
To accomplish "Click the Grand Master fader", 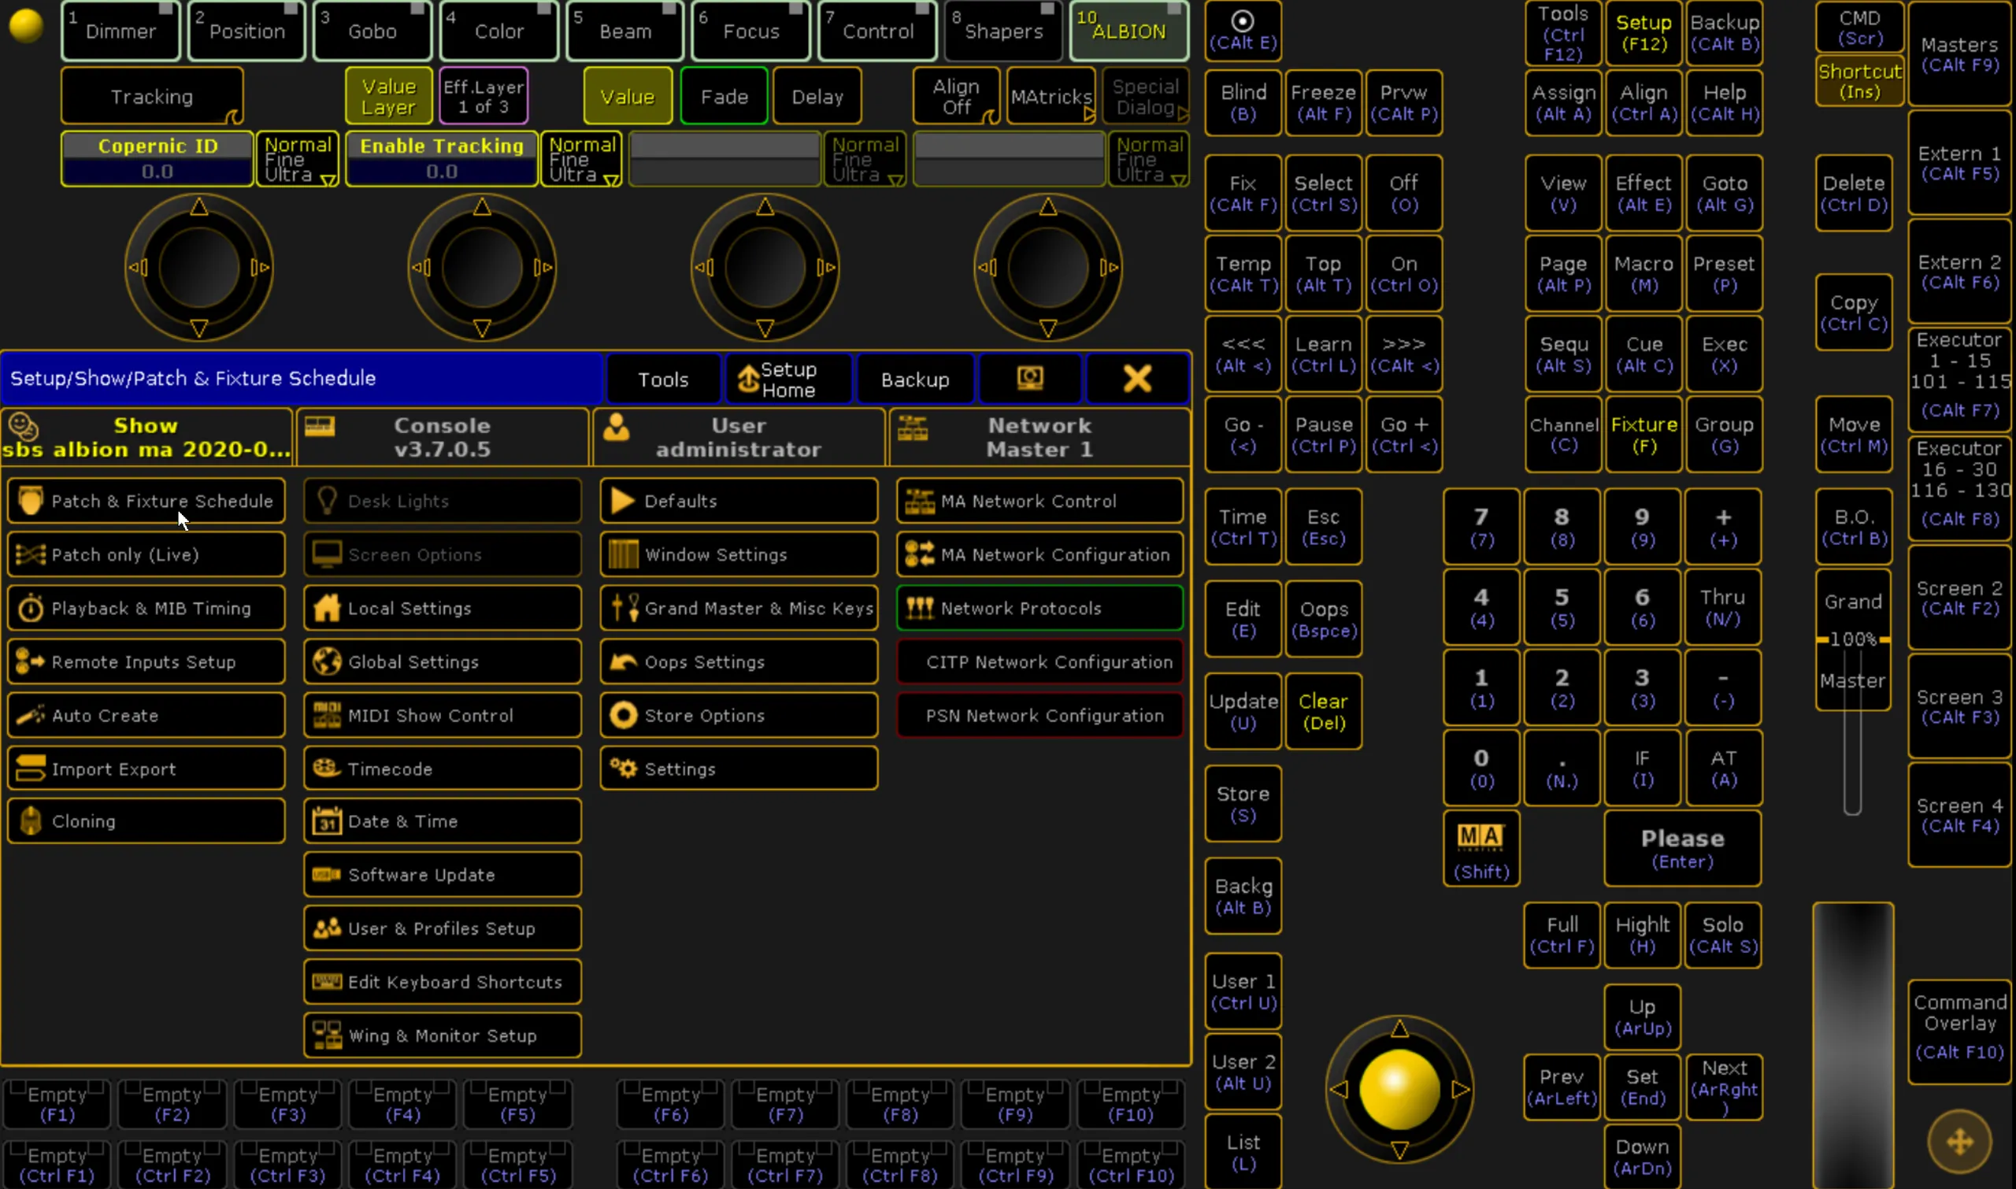I will tap(1852, 639).
